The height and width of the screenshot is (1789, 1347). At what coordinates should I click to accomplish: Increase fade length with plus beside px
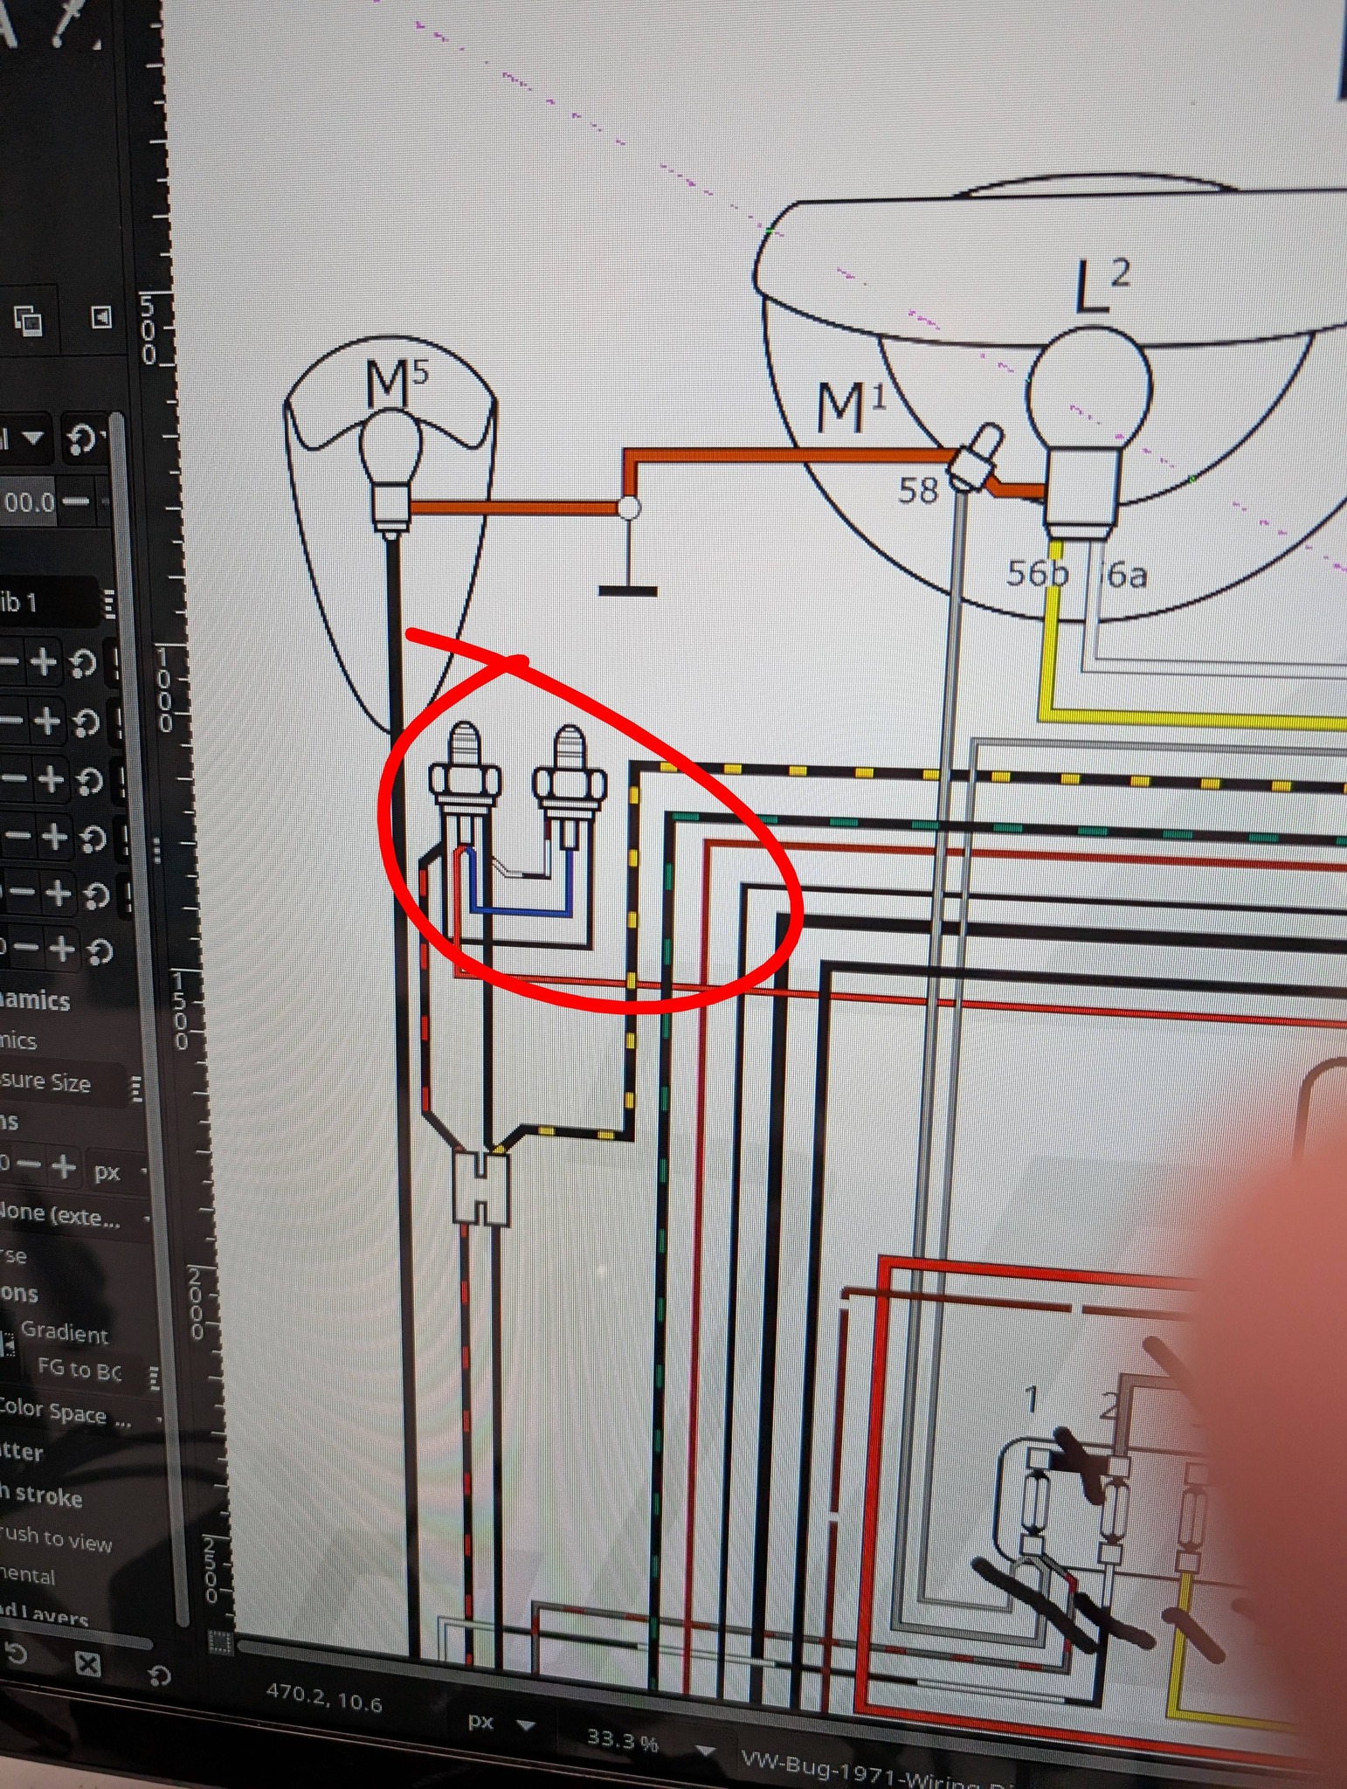(x=62, y=1166)
